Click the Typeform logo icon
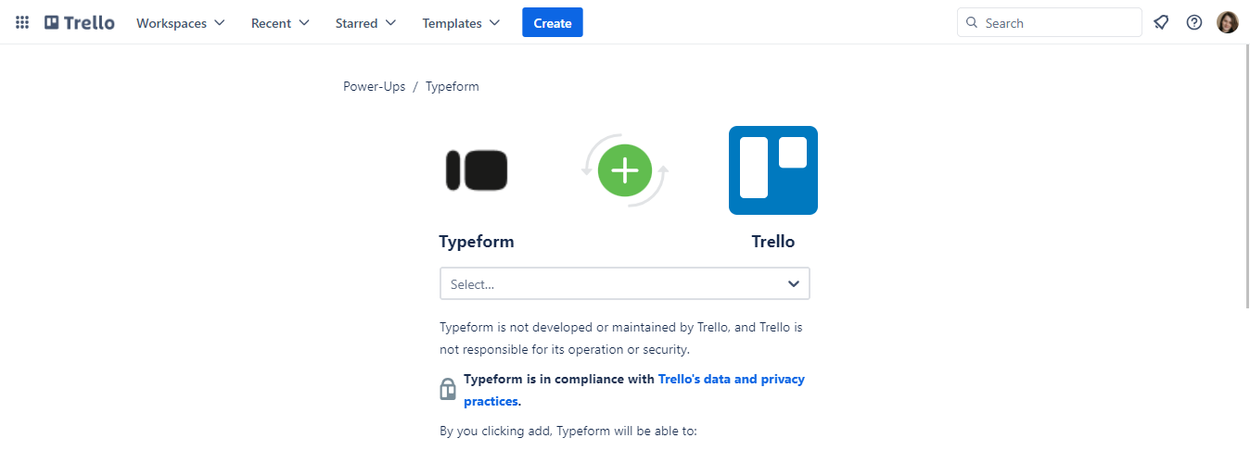Viewport: 1250px width, 463px height. coord(477,170)
